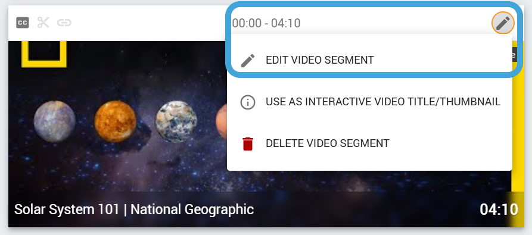Click the Solar System 101 video title
This screenshot has height=235, width=532.
[x=134, y=209]
